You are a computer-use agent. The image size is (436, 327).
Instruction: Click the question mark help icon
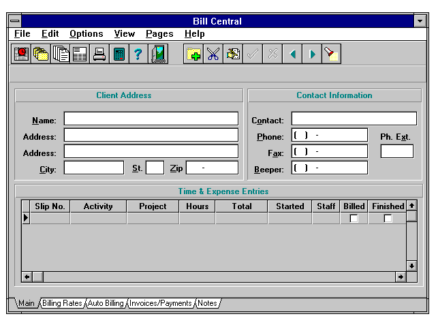[x=138, y=54]
